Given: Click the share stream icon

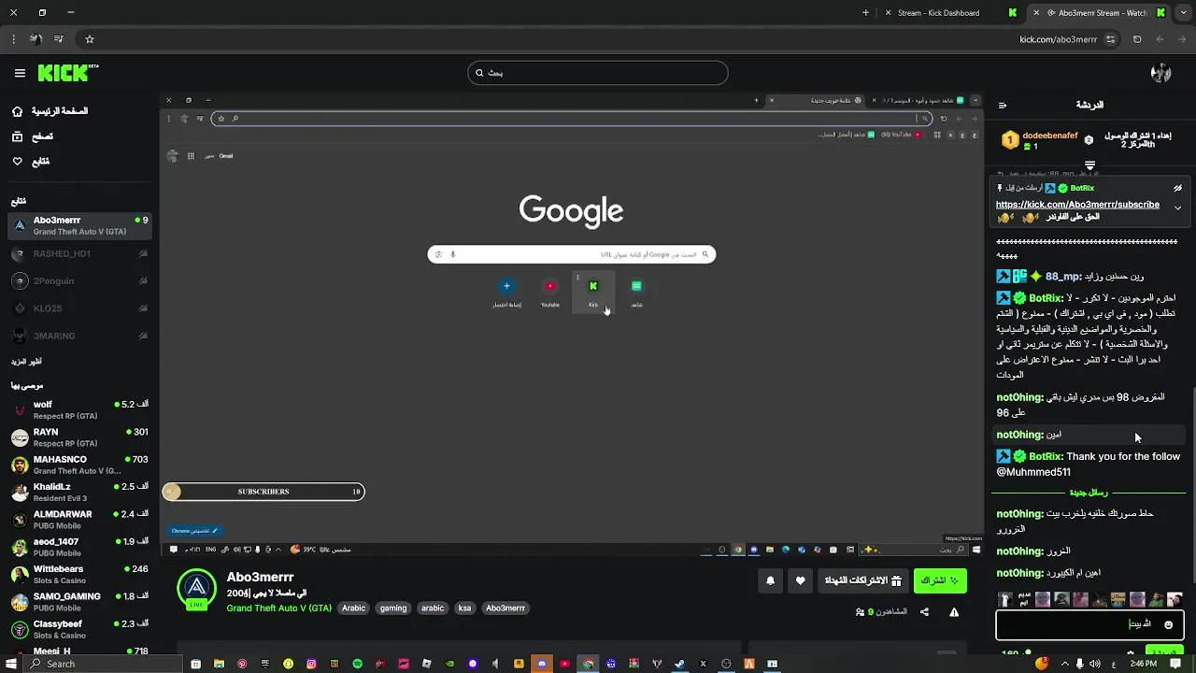Looking at the screenshot, I should (924, 612).
